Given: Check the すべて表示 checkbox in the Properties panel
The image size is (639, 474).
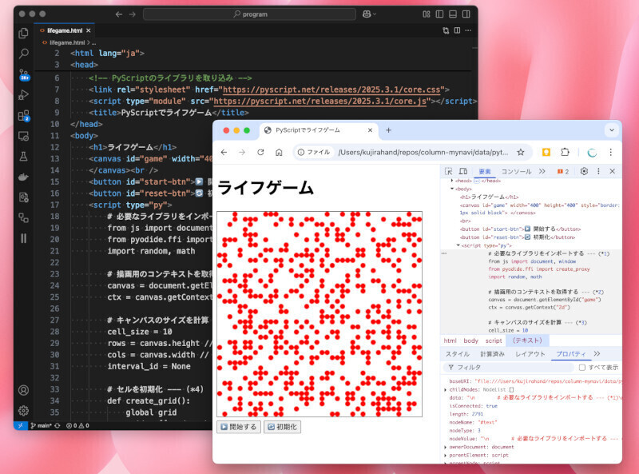Looking at the screenshot, I should tap(582, 368).
